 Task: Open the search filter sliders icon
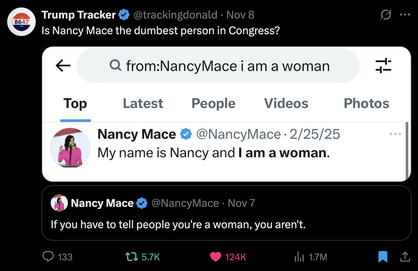[383, 66]
